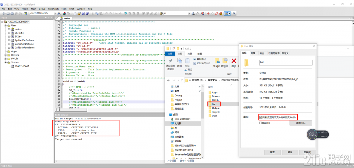Screen dimensions: 354x168
Task: Click the Copy icon in the µVision toolbar
Action: [97, 13]
